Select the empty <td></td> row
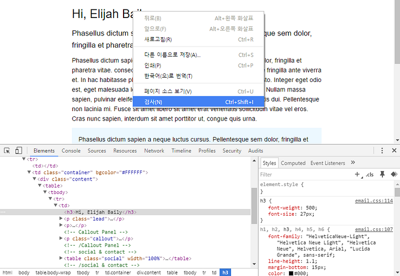Image resolution: width=400 pixels, height=276 pixels. pyautogui.click(x=45, y=166)
